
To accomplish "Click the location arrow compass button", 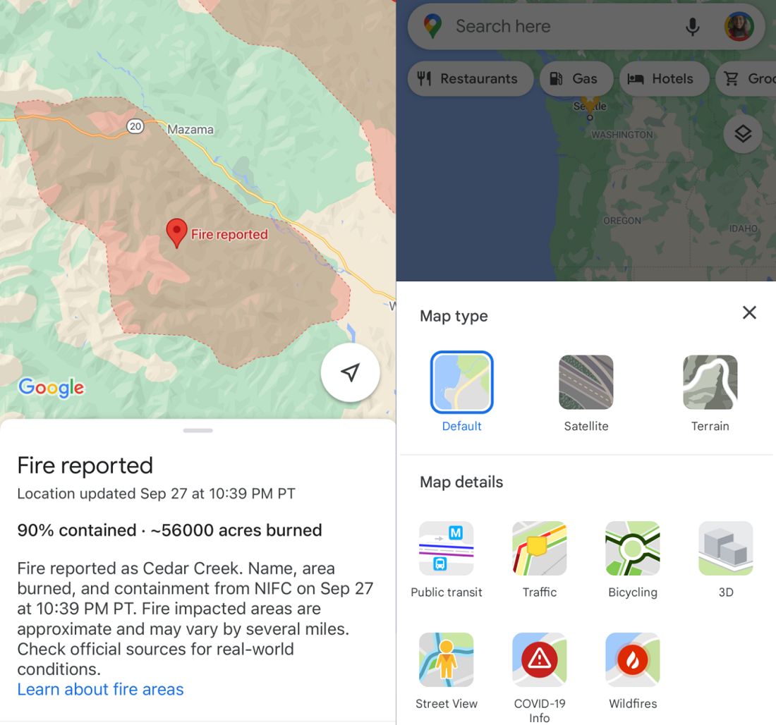I will [350, 372].
